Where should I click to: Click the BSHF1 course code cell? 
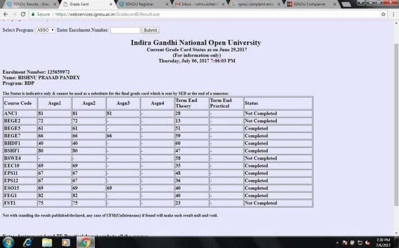[x=20, y=151]
